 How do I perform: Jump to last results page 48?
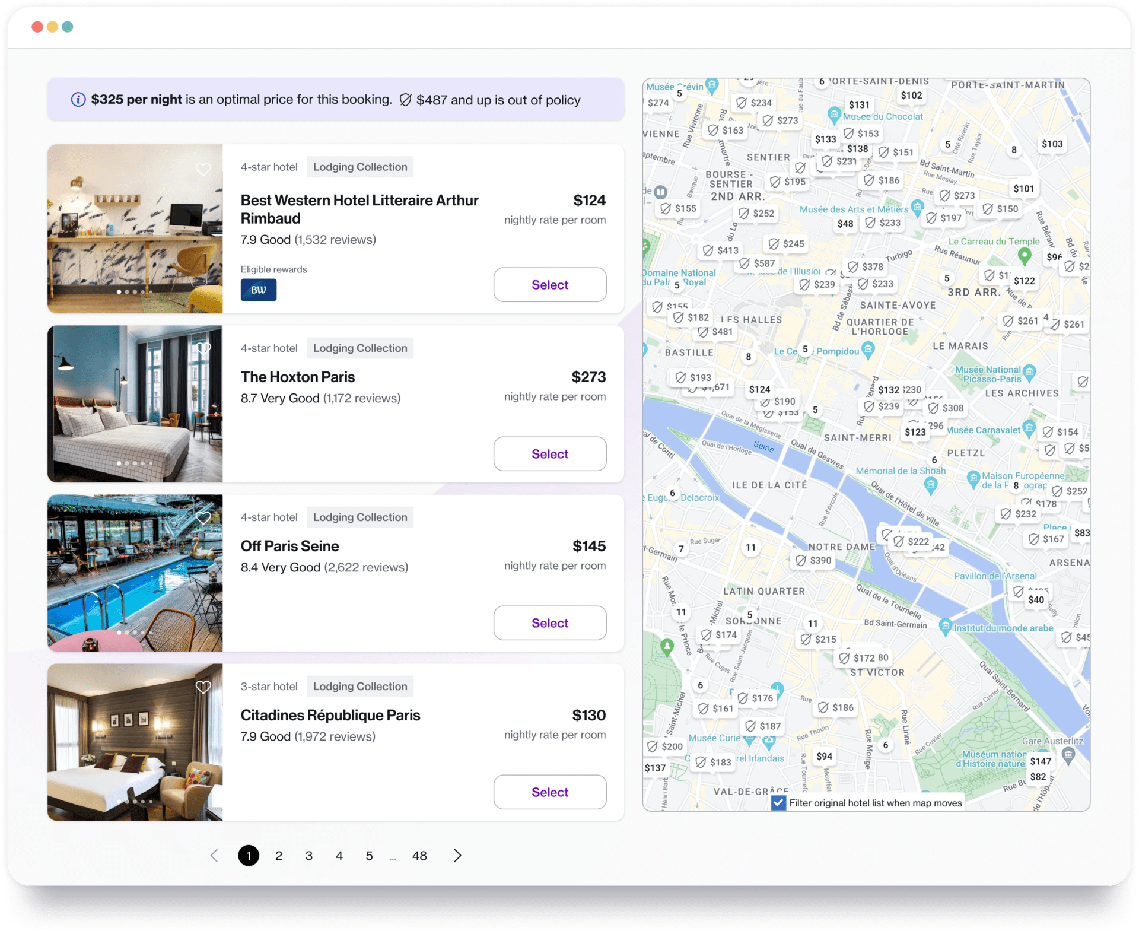point(419,855)
